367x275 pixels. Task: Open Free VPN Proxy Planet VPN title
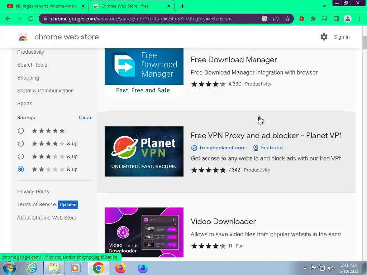pos(266,135)
